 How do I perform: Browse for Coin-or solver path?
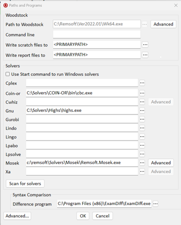(142, 93)
